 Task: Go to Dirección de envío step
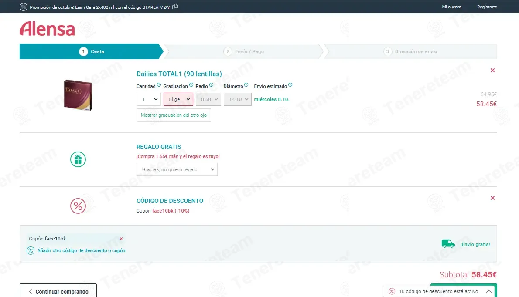[410, 51]
